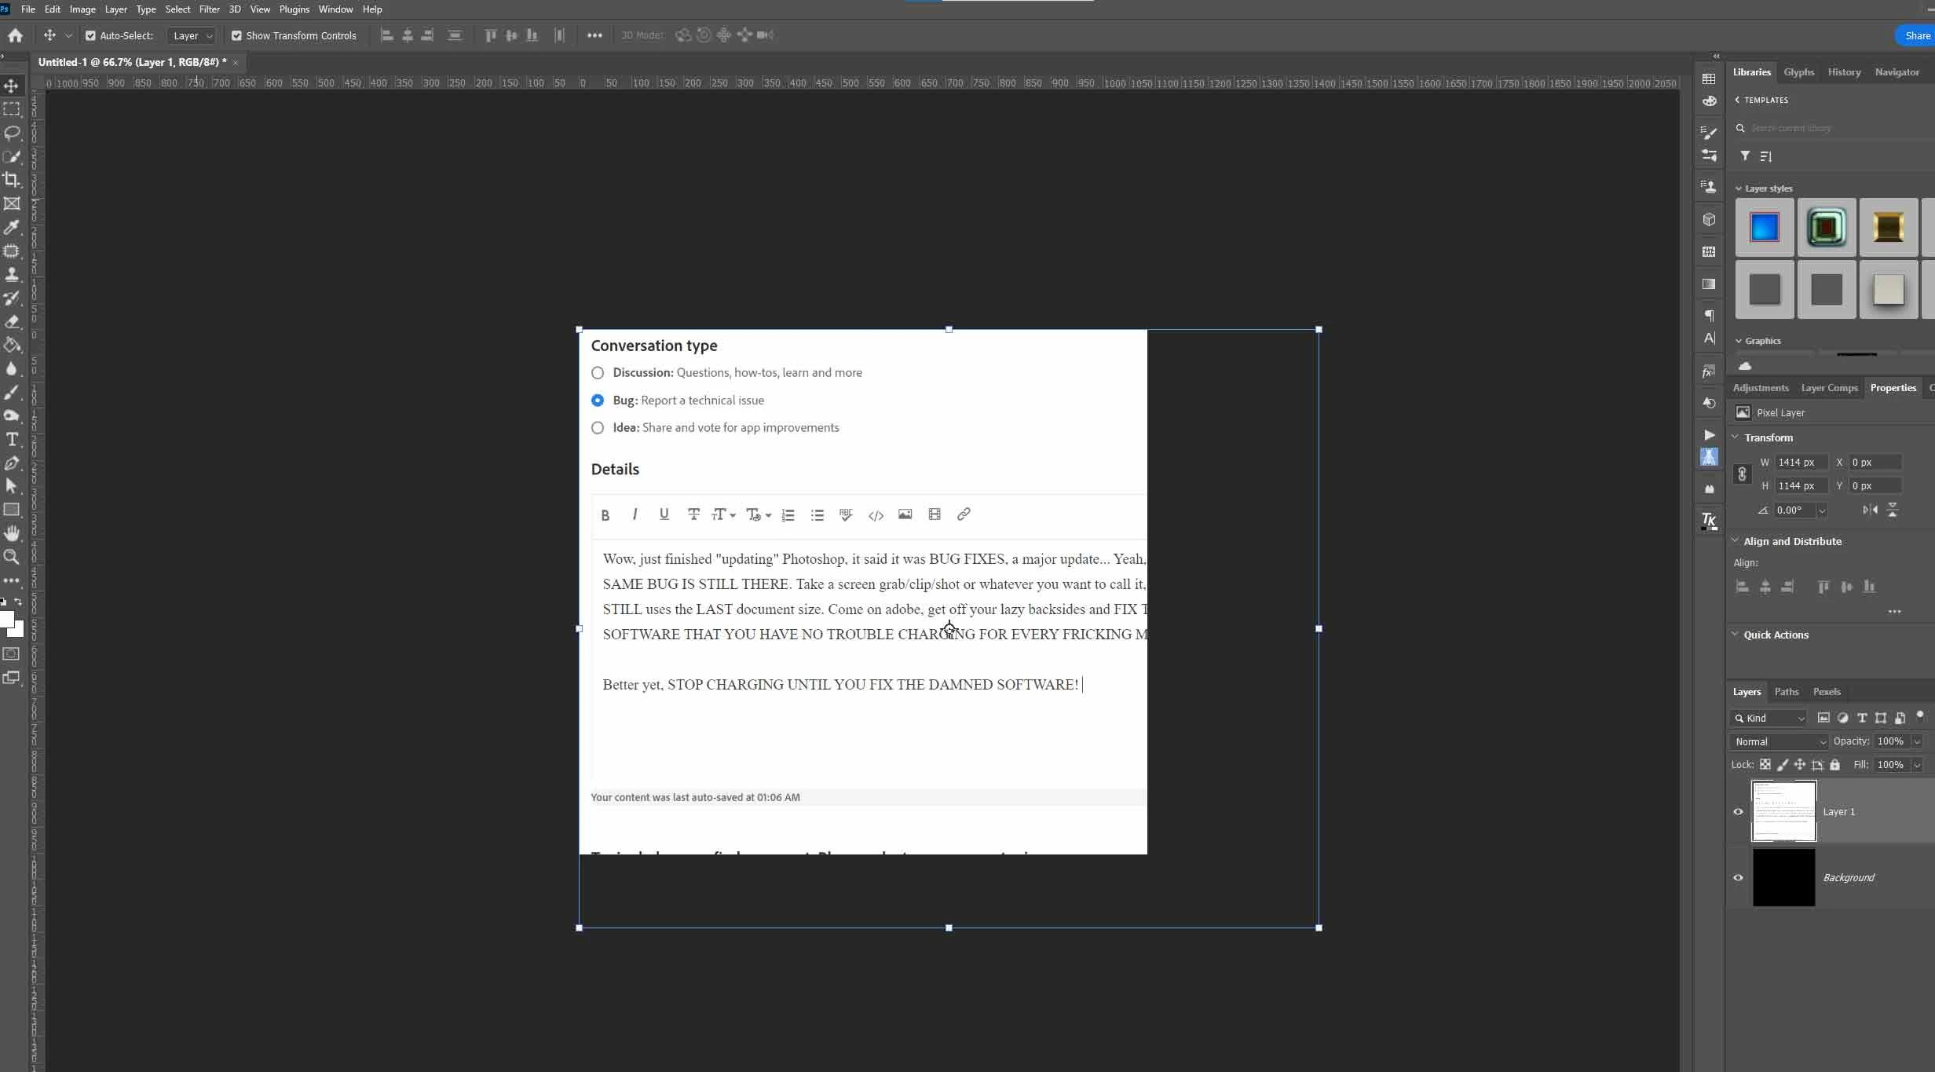Select the Horizontal Type tool
The width and height of the screenshot is (1935, 1072).
pyautogui.click(x=12, y=439)
